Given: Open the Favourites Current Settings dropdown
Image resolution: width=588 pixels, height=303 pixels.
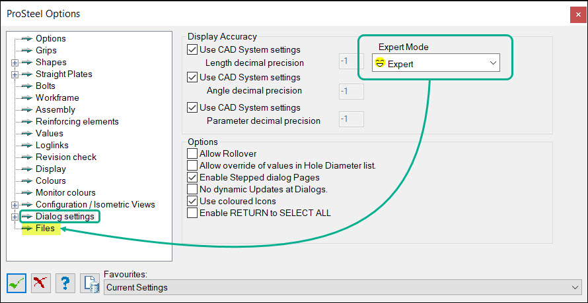Looking at the screenshot, I should point(342,288).
